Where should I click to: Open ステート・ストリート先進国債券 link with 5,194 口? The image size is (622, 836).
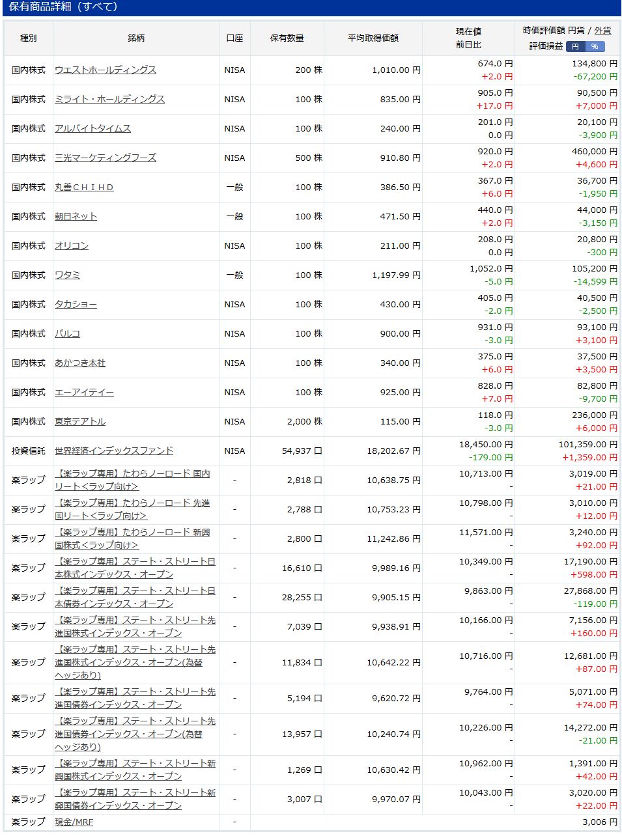pos(135,698)
